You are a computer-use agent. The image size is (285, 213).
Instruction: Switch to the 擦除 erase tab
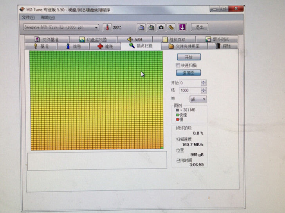pyautogui.click(x=223, y=46)
